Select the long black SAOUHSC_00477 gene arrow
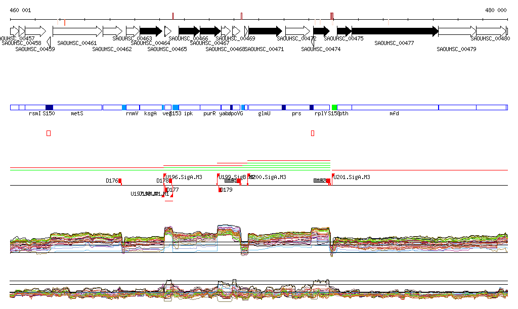 [395, 31]
